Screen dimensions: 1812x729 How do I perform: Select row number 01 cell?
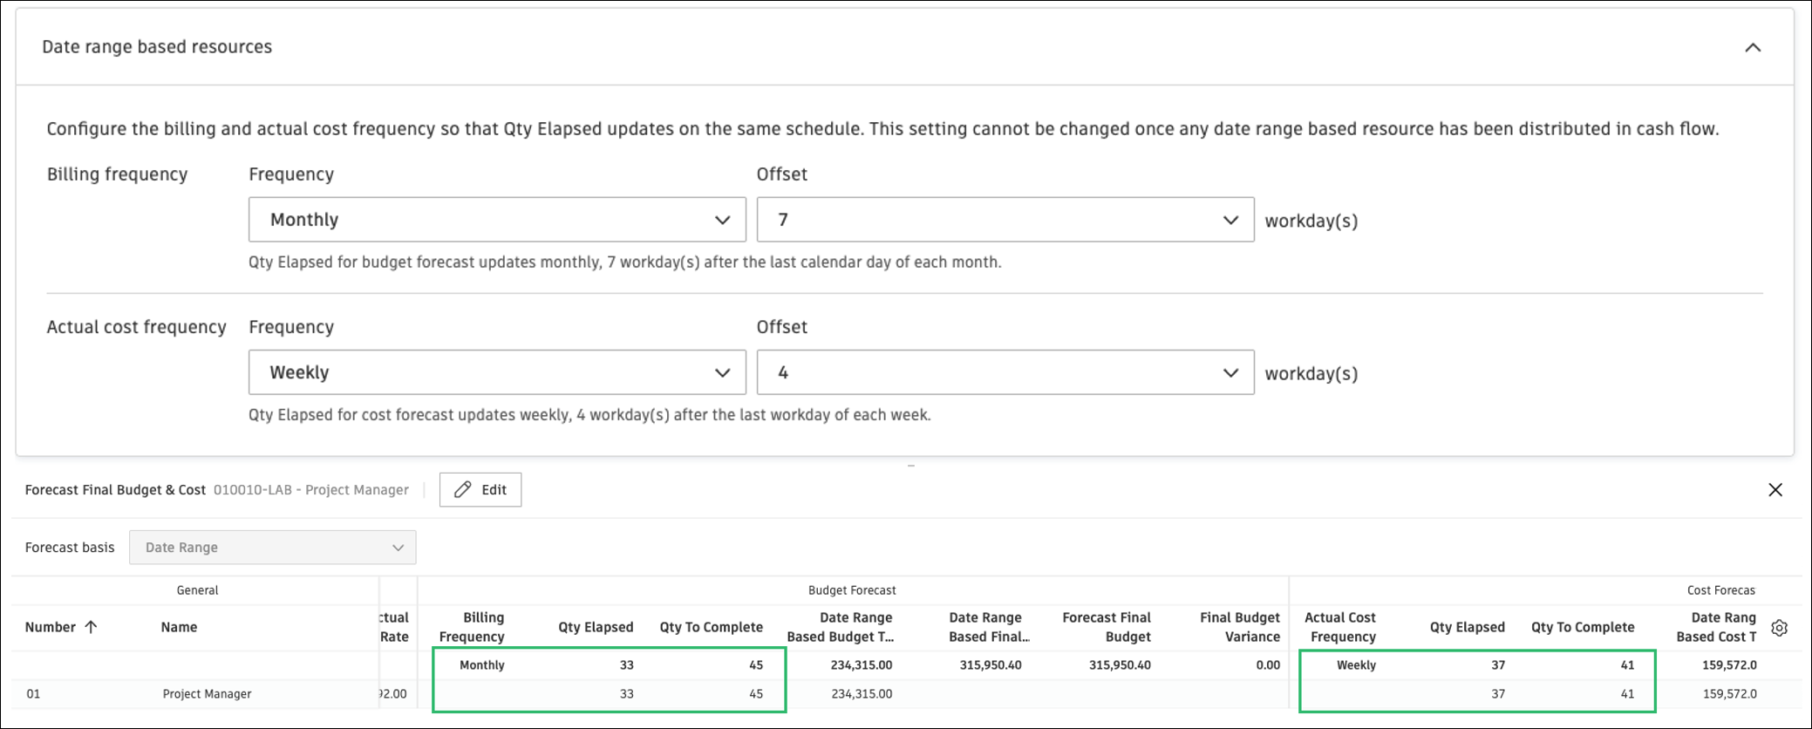point(33,694)
